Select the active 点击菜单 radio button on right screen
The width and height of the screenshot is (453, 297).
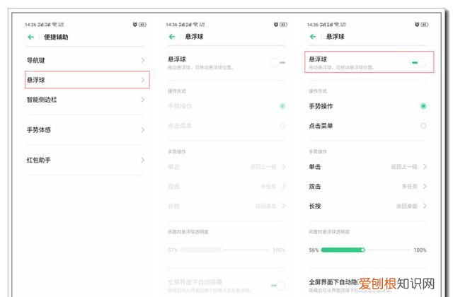point(423,126)
